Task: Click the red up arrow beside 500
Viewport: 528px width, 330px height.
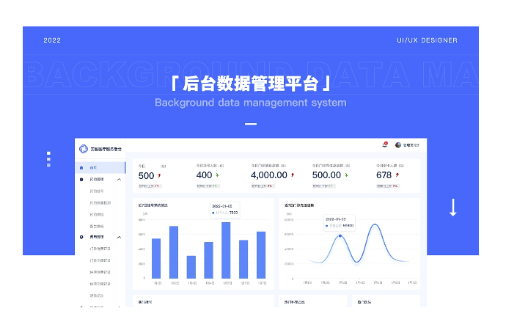Action: click(159, 176)
